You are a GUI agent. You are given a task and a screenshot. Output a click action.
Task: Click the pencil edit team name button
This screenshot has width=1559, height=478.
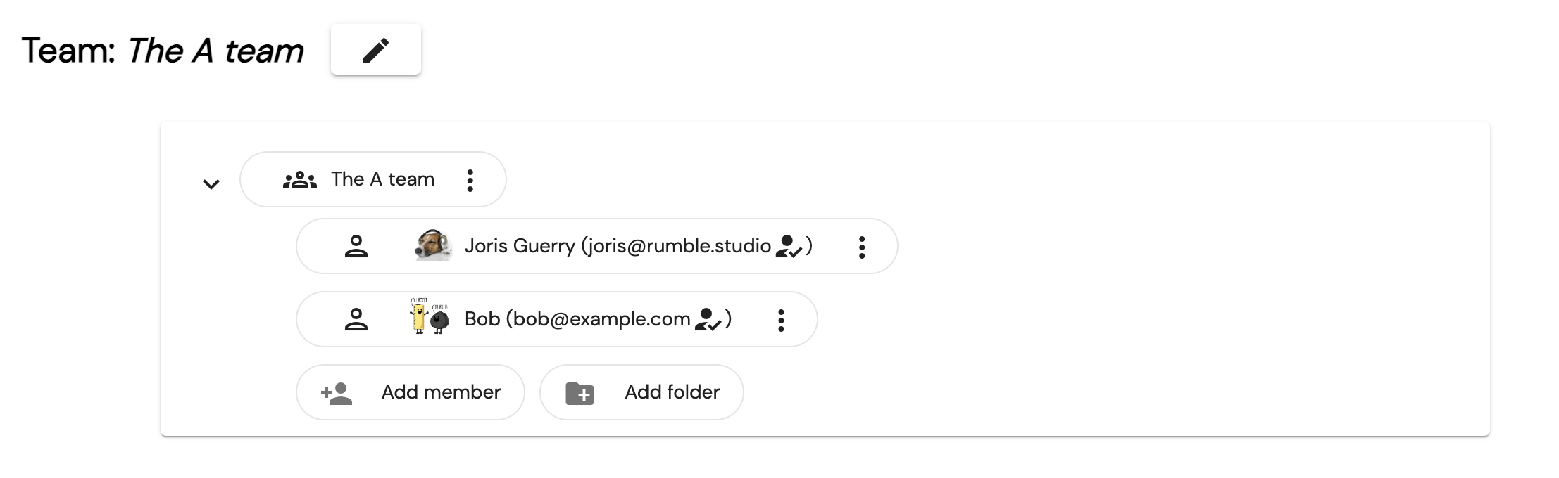(x=376, y=50)
